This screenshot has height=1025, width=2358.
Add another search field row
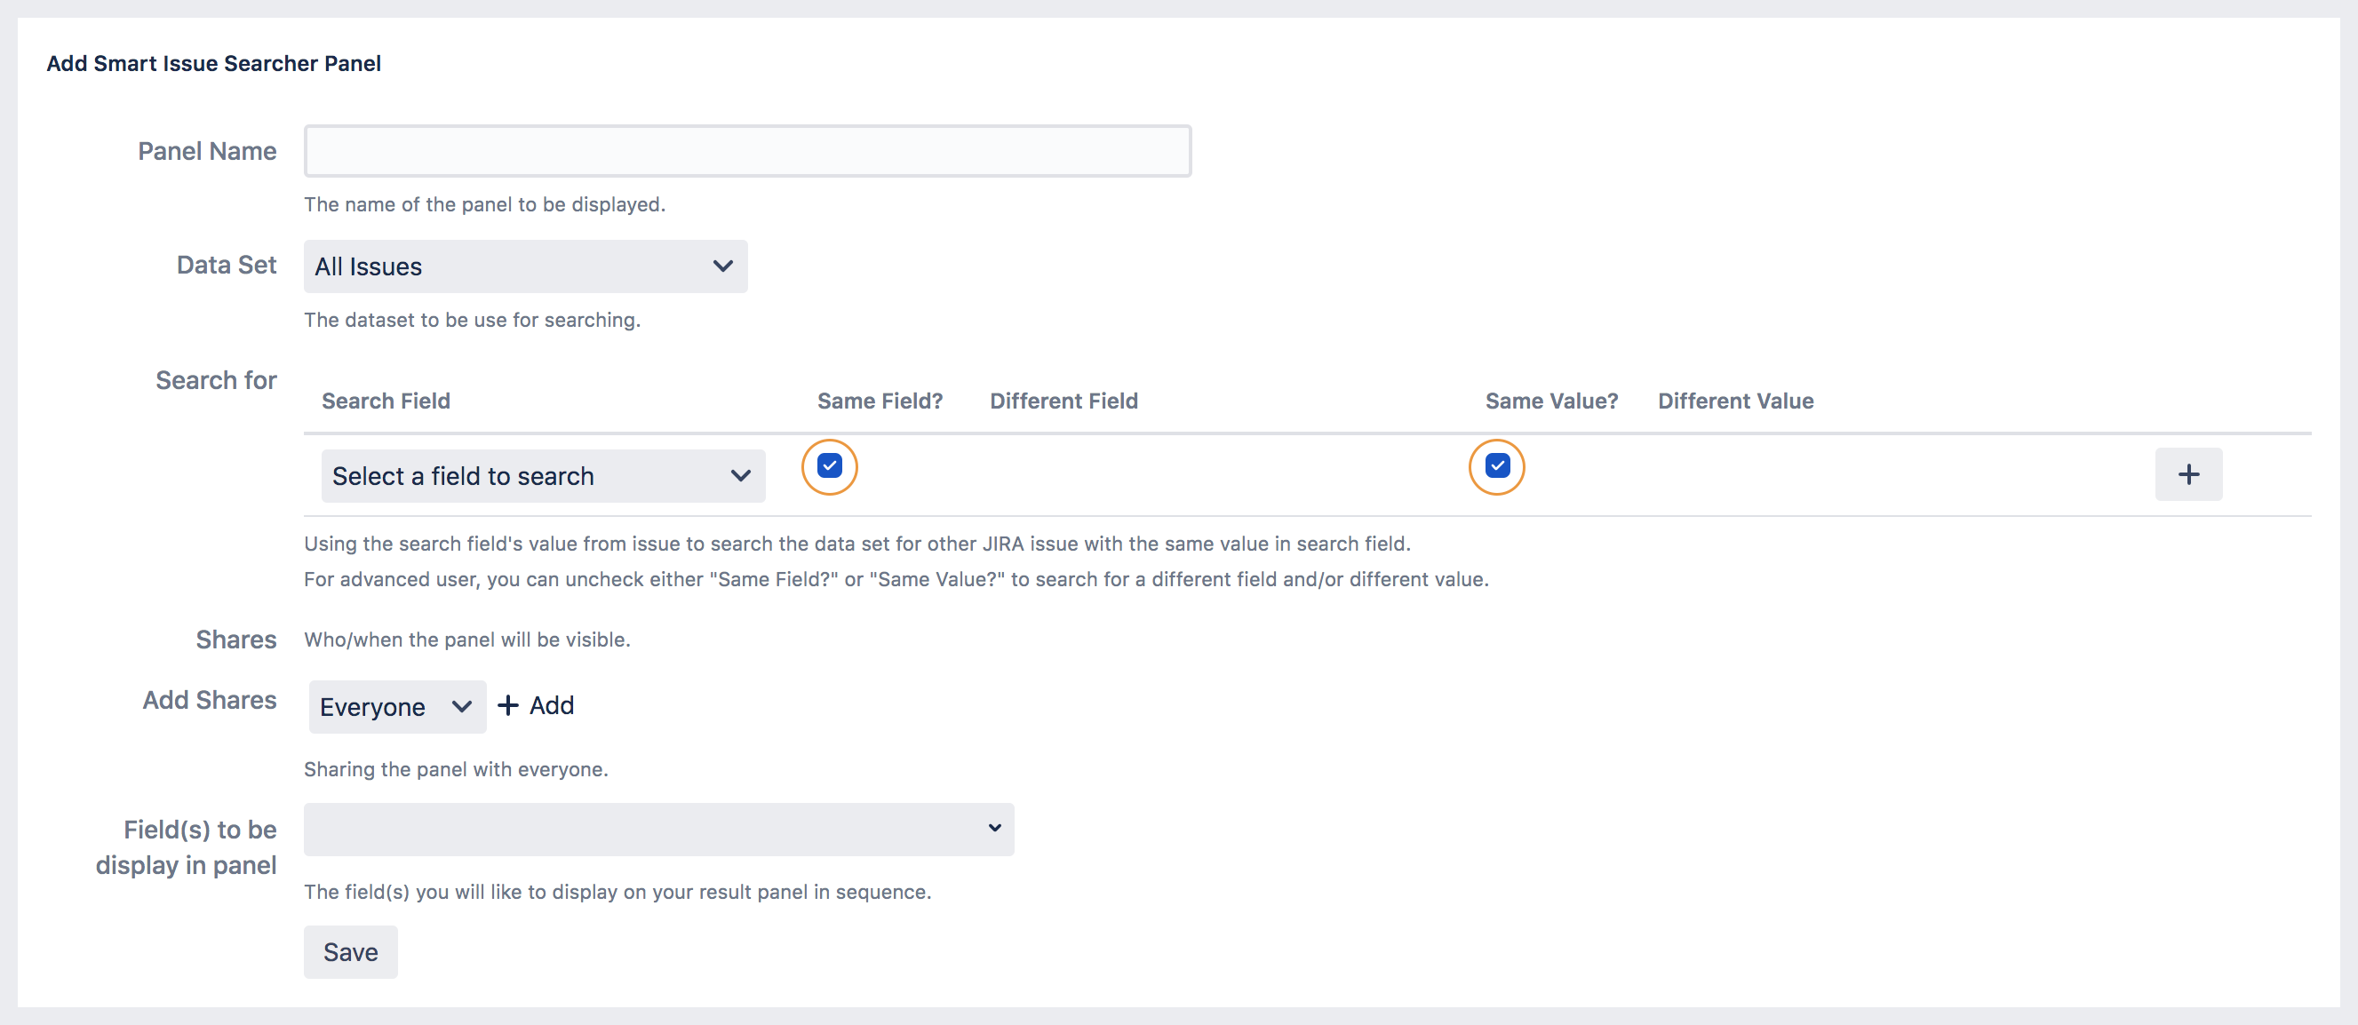(2188, 474)
